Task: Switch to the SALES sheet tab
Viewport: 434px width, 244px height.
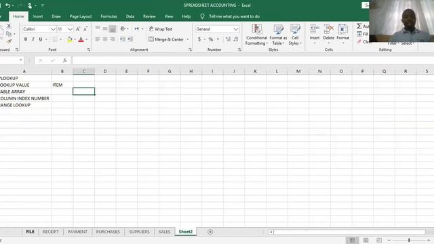Action: pyautogui.click(x=164, y=232)
